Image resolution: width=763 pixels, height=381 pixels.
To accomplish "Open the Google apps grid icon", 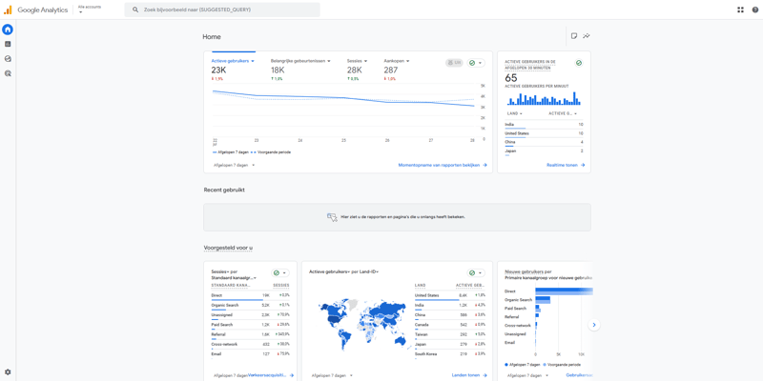I will pos(740,10).
